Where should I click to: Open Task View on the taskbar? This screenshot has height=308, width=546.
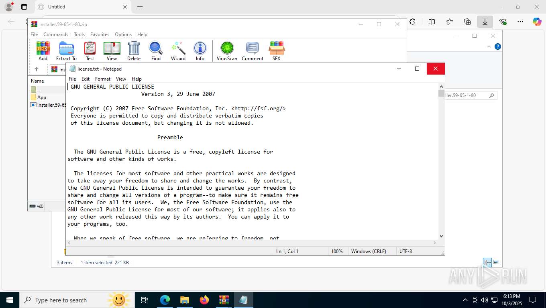click(145, 300)
